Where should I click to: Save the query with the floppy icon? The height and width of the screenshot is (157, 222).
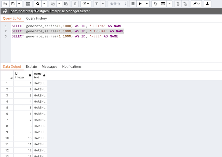click(13, 4)
